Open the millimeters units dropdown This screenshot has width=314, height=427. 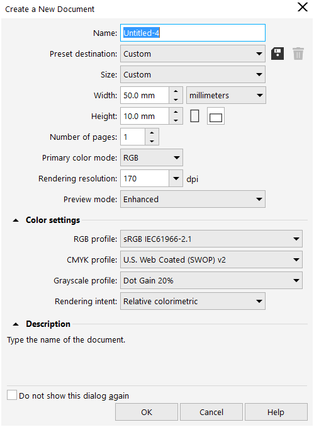[x=226, y=95]
